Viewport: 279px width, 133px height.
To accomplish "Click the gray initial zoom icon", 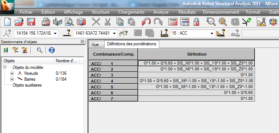I will [235, 22].
